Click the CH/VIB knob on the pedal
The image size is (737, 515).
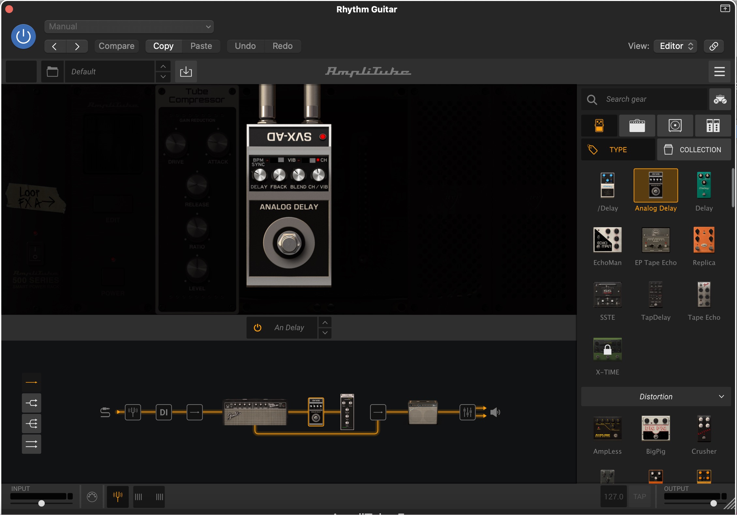(x=318, y=175)
